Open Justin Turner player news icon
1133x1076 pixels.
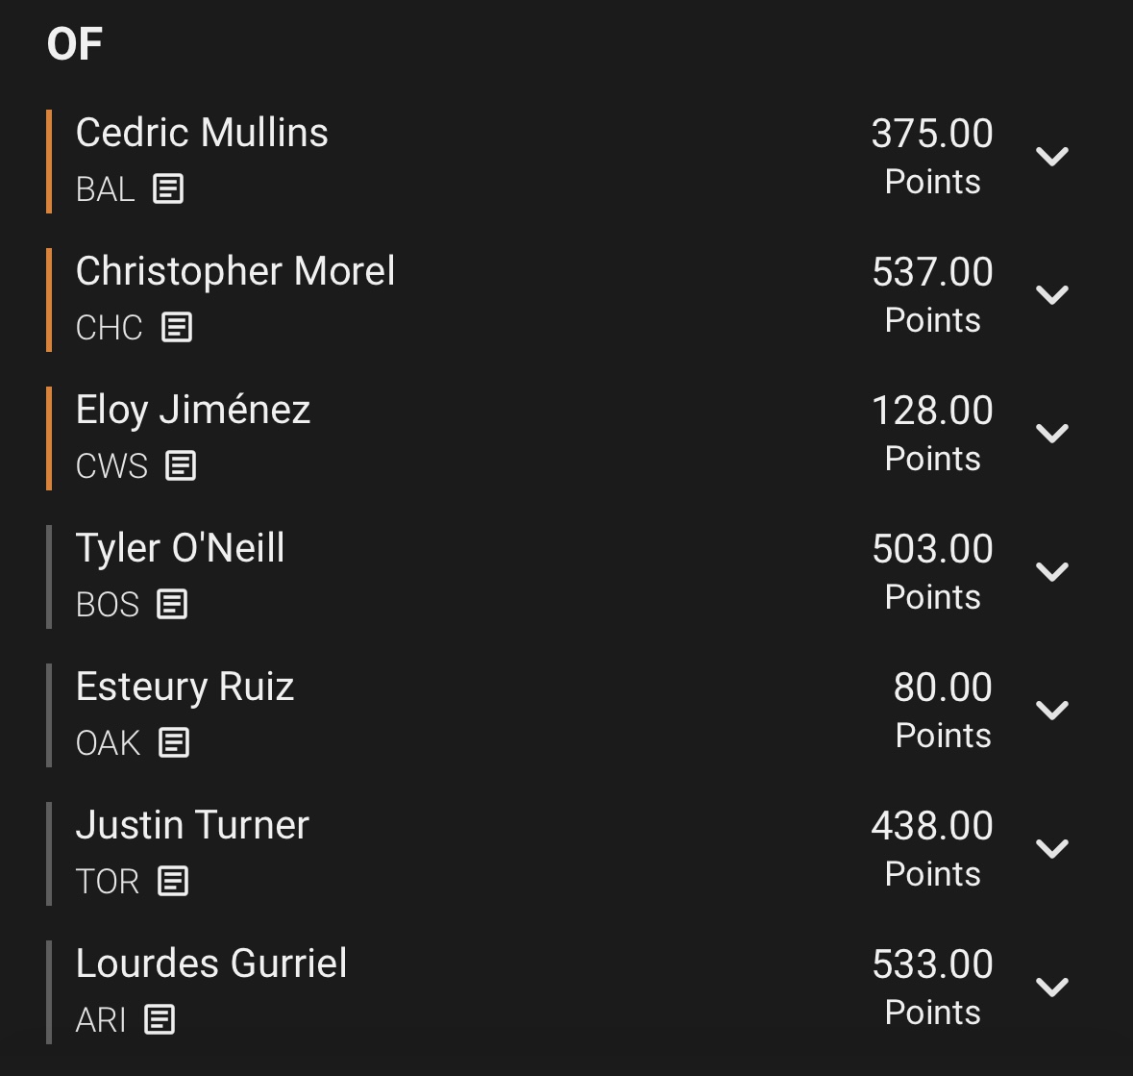pos(173,881)
